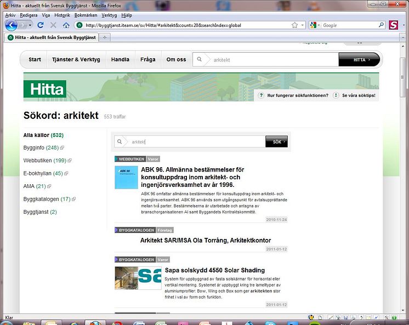Click the grey Forward navigation arrow
409x325 pixels.
22,25
